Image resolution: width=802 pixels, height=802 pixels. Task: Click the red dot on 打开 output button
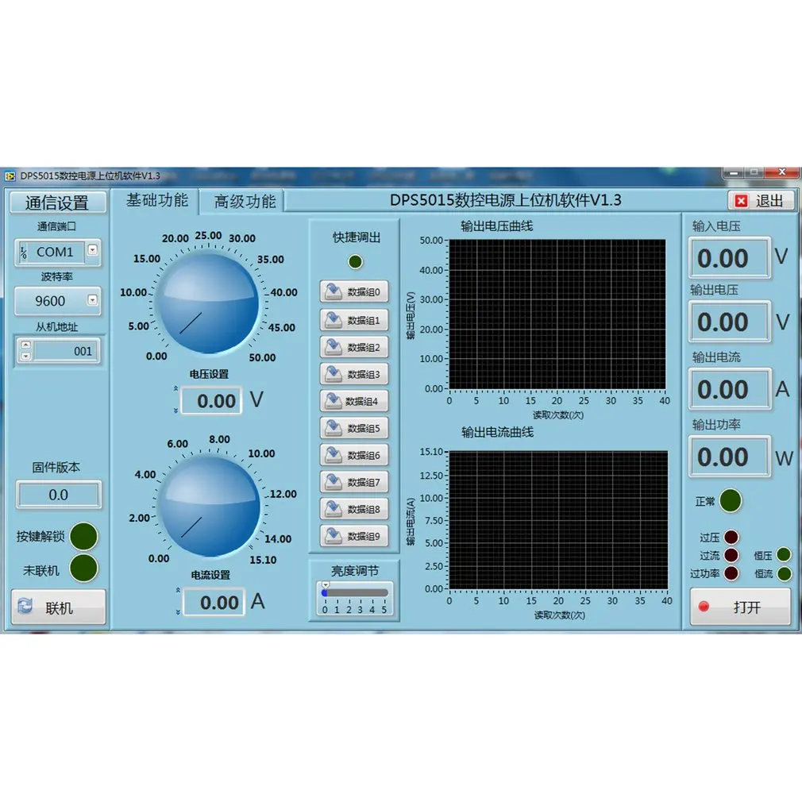tap(704, 607)
